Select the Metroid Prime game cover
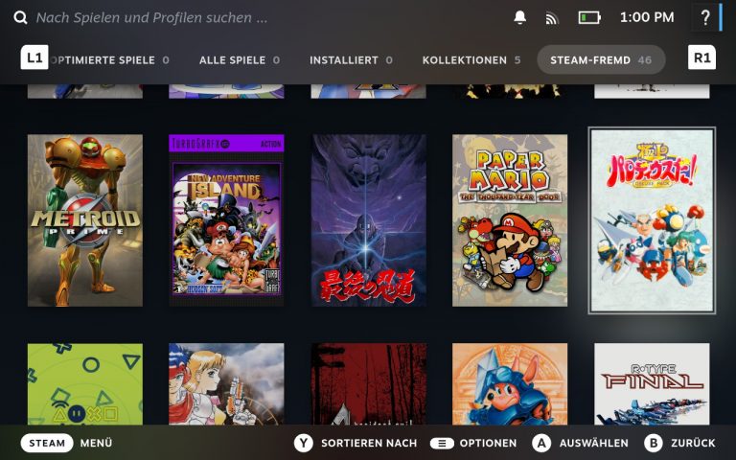The width and height of the screenshot is (736, 460). pyautogui.click(x=85, y=220)
